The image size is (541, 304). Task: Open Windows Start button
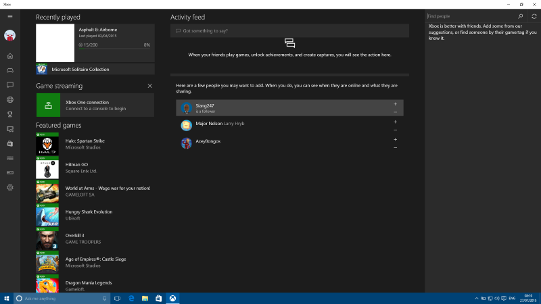(7, 299)
